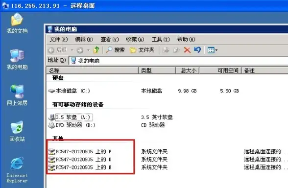Image resolution: width=288 pixels, height=188 pixels.
Task: Open the 工具(T) menu
Action: (x=161, y=39)
